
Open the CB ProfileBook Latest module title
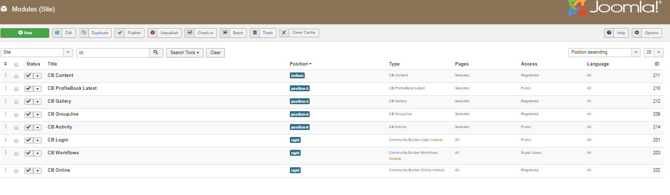72,88
